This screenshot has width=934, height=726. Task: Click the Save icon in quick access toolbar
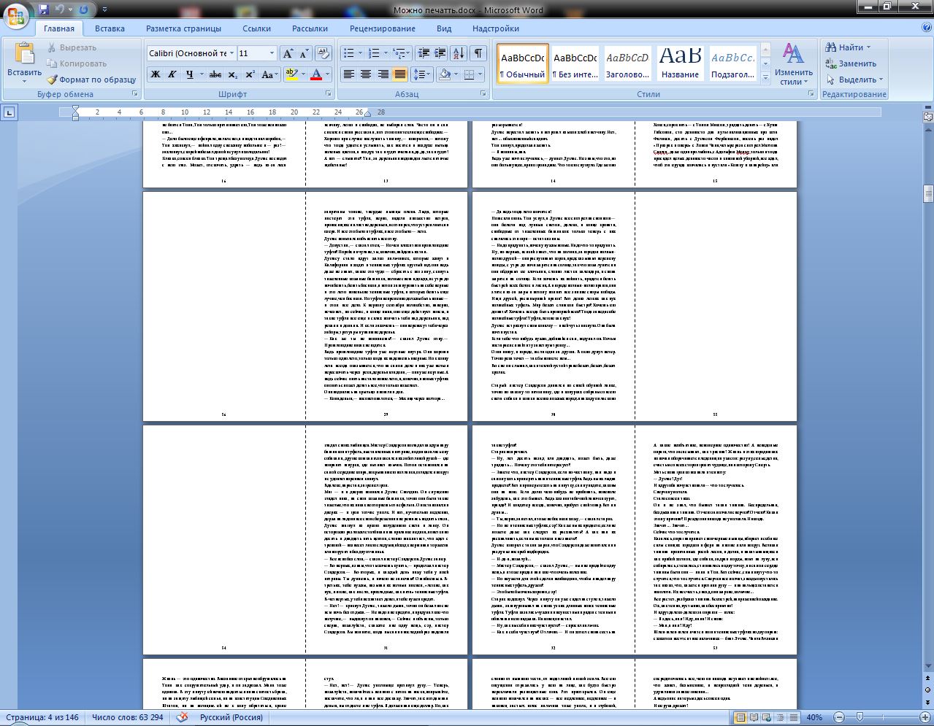pos(44,10)
